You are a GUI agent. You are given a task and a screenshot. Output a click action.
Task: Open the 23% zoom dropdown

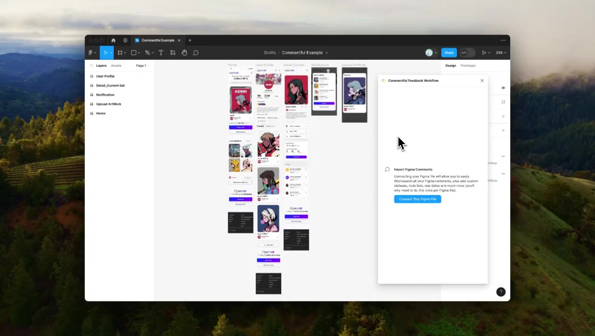(x=501, y=53)
